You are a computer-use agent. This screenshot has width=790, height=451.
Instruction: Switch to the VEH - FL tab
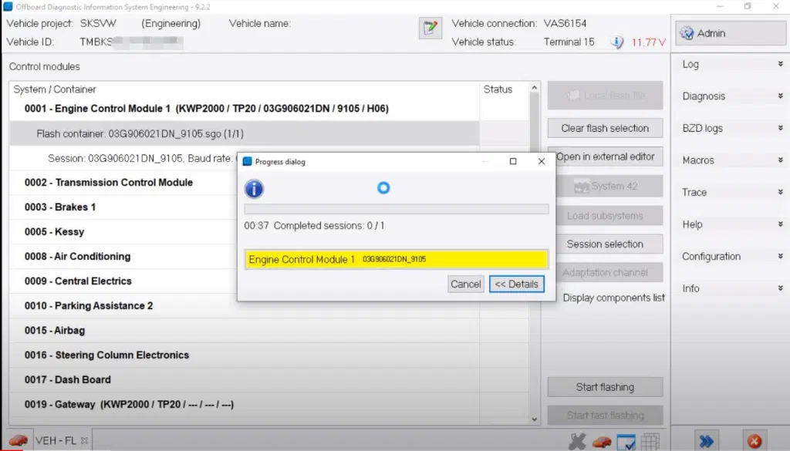click(56, 440)
